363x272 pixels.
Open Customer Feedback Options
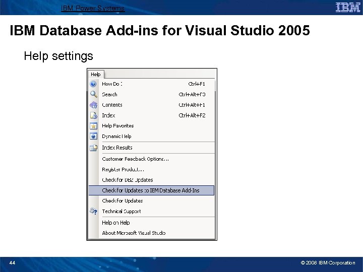point(152,159)
